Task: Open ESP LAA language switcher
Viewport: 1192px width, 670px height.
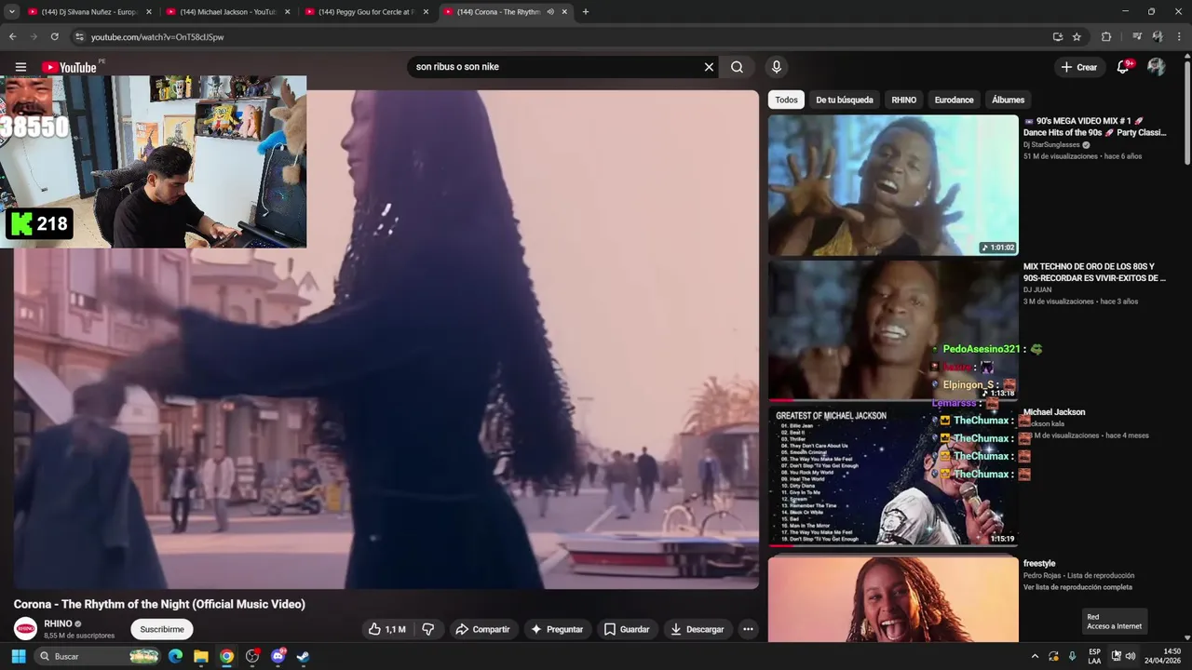Action: (x=1094, y=656)
